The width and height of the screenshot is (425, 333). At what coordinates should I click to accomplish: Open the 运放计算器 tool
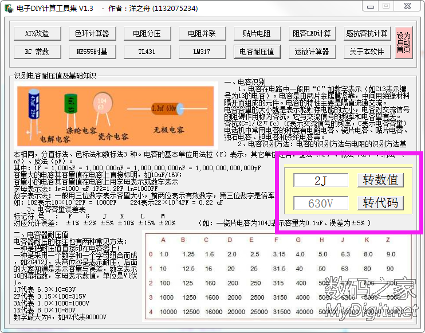tap(312, 52)
